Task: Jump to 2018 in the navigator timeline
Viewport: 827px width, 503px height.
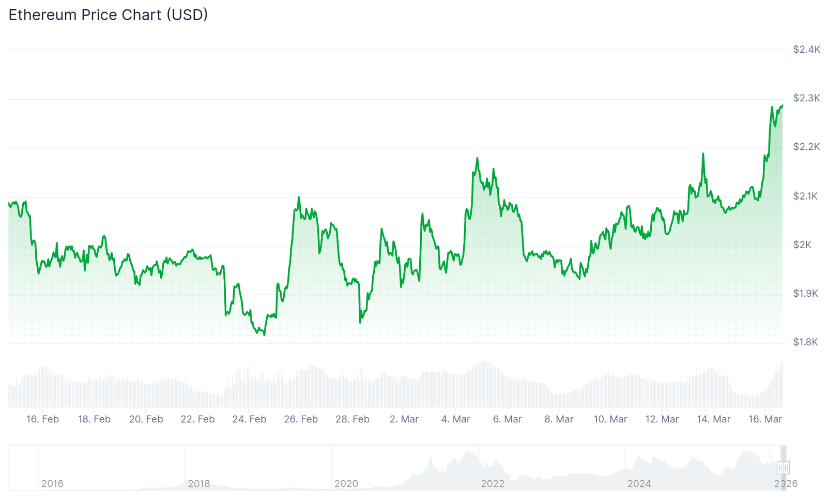Action: click(x=199, y=483)
